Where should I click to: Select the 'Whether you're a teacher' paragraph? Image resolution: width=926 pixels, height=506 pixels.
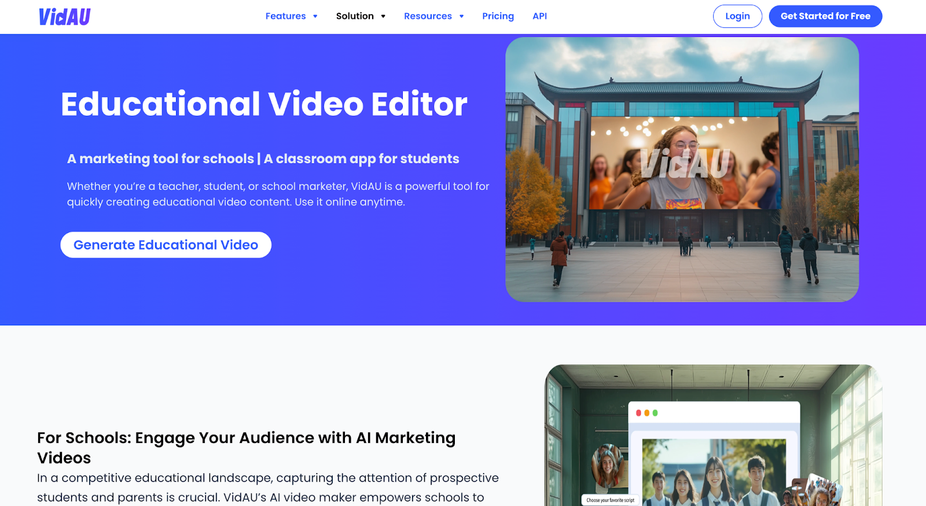[x=278, y=194]
